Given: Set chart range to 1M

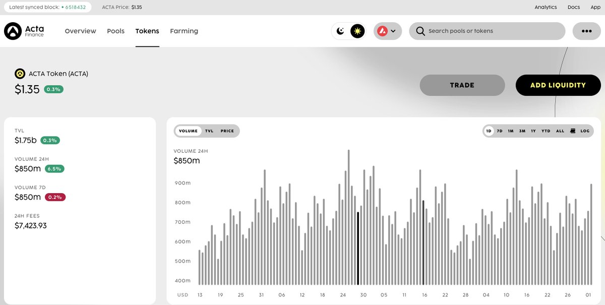Looking at the screenshot, I should tap(511, 131).
